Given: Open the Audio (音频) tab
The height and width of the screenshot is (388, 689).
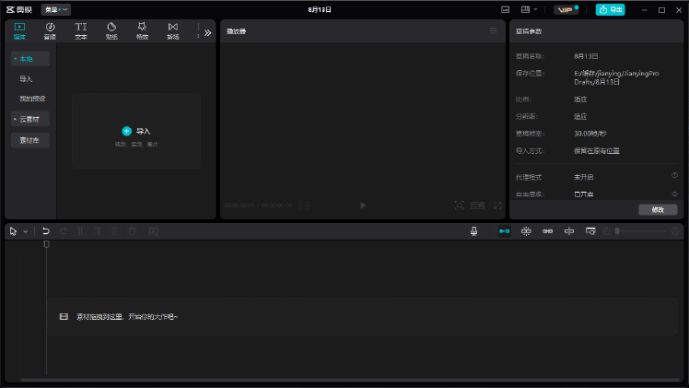Looking at the screenshot, I should tap(50, 31).
